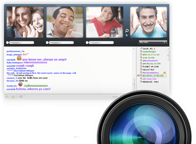Screen dimensions: 196x144
Task: Open the smiley emoticon picker
Action: click(13, 97)
